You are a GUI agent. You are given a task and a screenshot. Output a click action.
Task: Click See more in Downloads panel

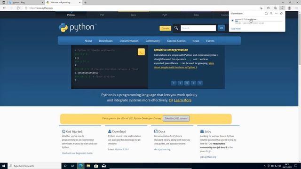pyautogui.click(x=236, y=29)
